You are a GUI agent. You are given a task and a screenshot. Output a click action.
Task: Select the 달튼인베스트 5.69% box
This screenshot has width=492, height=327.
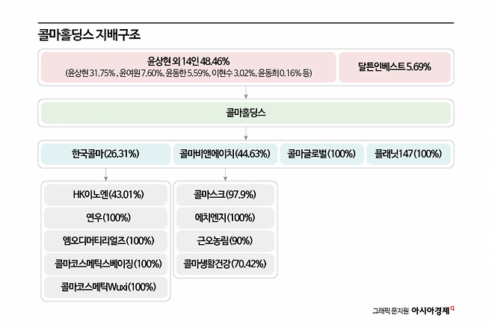[x=395, y=66]
